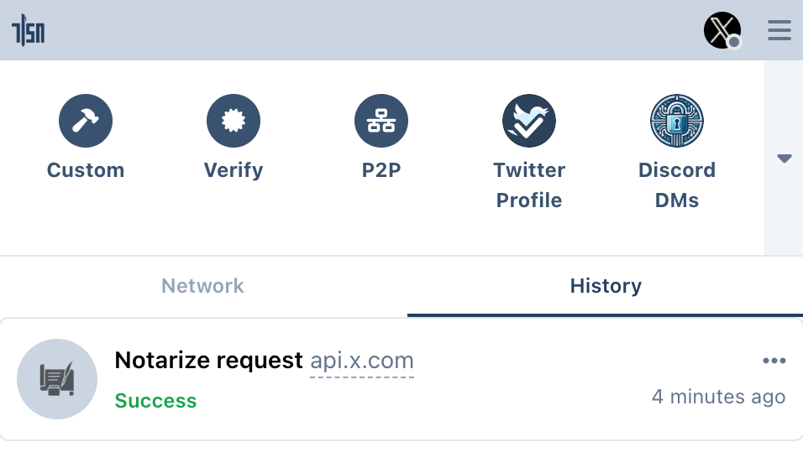Click the Notarize request title
This screenshot has height=473, width=803.
(208, 361)
